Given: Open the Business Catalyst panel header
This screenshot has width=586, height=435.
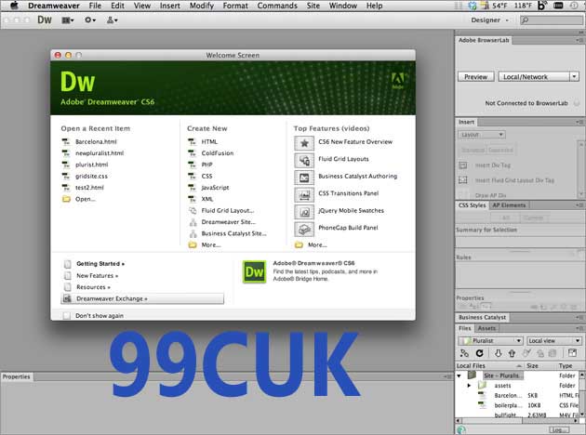Looking at the screenshot, I should pyautogui.click(x=482, y=317).
